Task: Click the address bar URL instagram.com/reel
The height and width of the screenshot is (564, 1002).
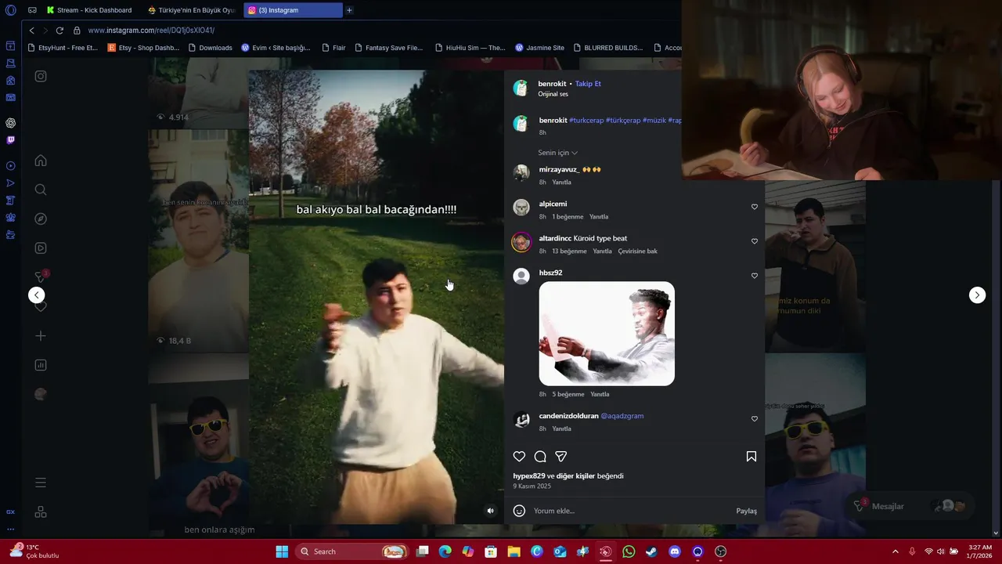Action: tap(151, 31)
